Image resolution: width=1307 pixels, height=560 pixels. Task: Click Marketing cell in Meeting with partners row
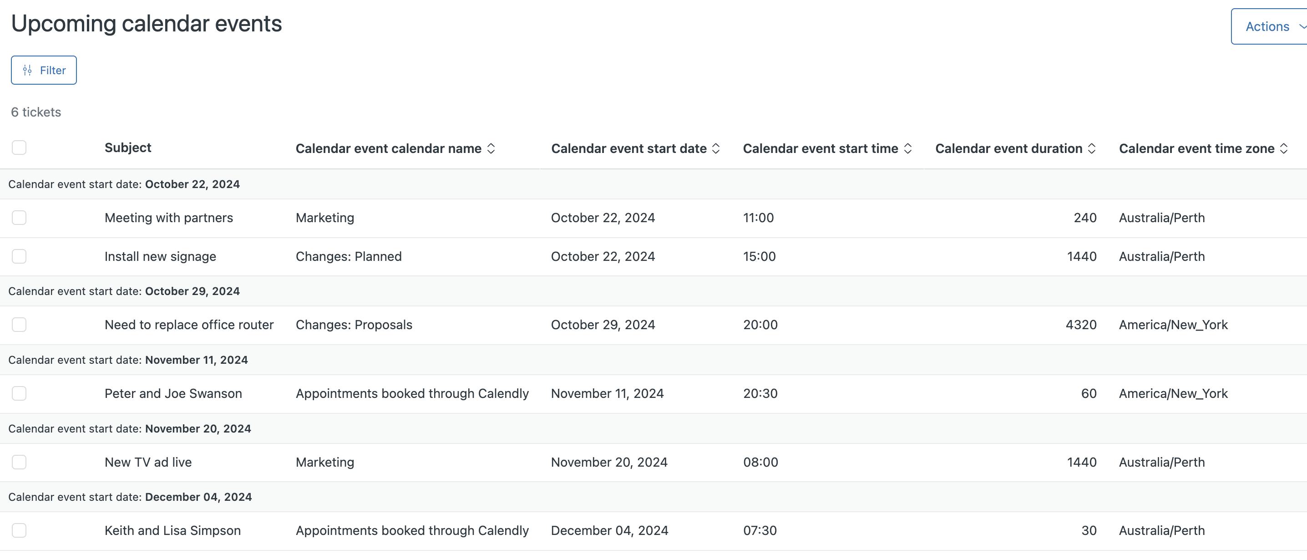pos(325,218)
